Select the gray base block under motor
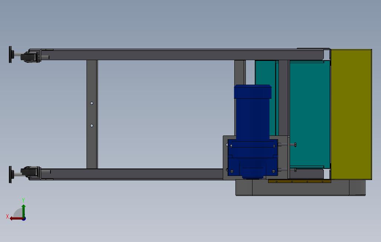 pyautogui.click(x=300, y=187)
